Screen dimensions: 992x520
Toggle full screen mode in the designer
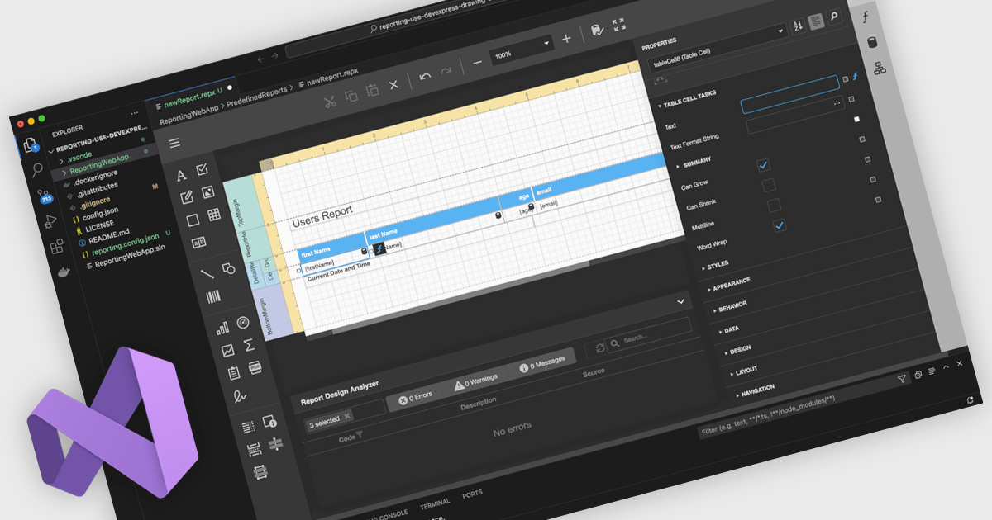[x=618, y=26]
